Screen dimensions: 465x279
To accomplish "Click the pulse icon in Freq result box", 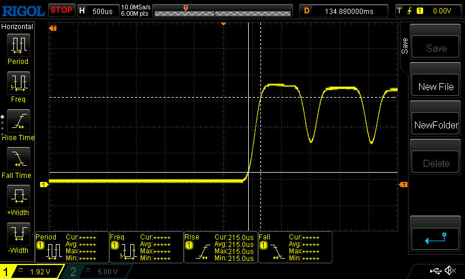I will (x=128, y=252).
